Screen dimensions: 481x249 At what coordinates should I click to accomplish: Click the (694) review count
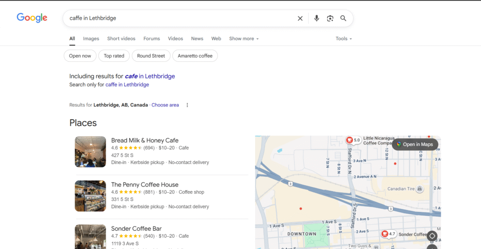pyautogui.click(x=149, y=148)
